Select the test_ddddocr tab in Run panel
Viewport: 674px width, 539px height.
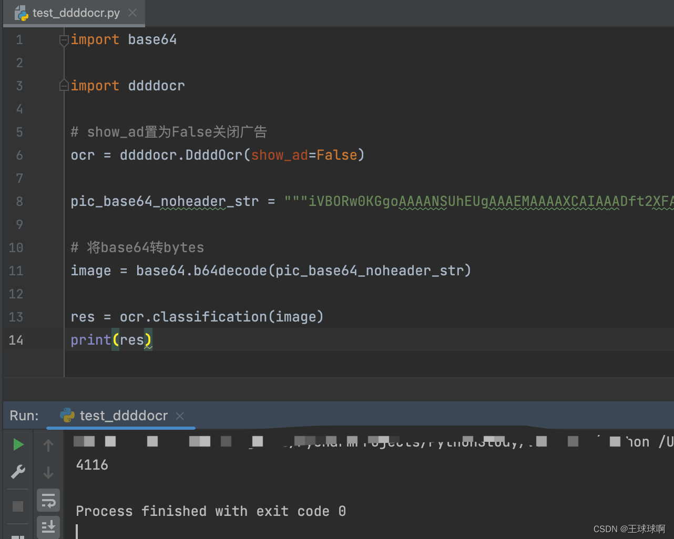click(x=121, y=416)
